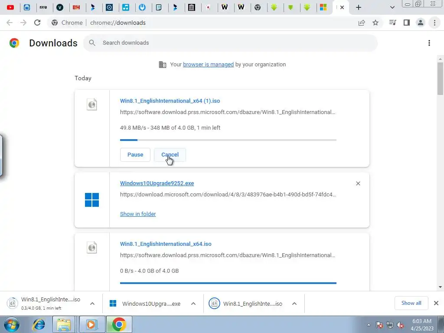Click the progress bar of (1).iso download

228,140
